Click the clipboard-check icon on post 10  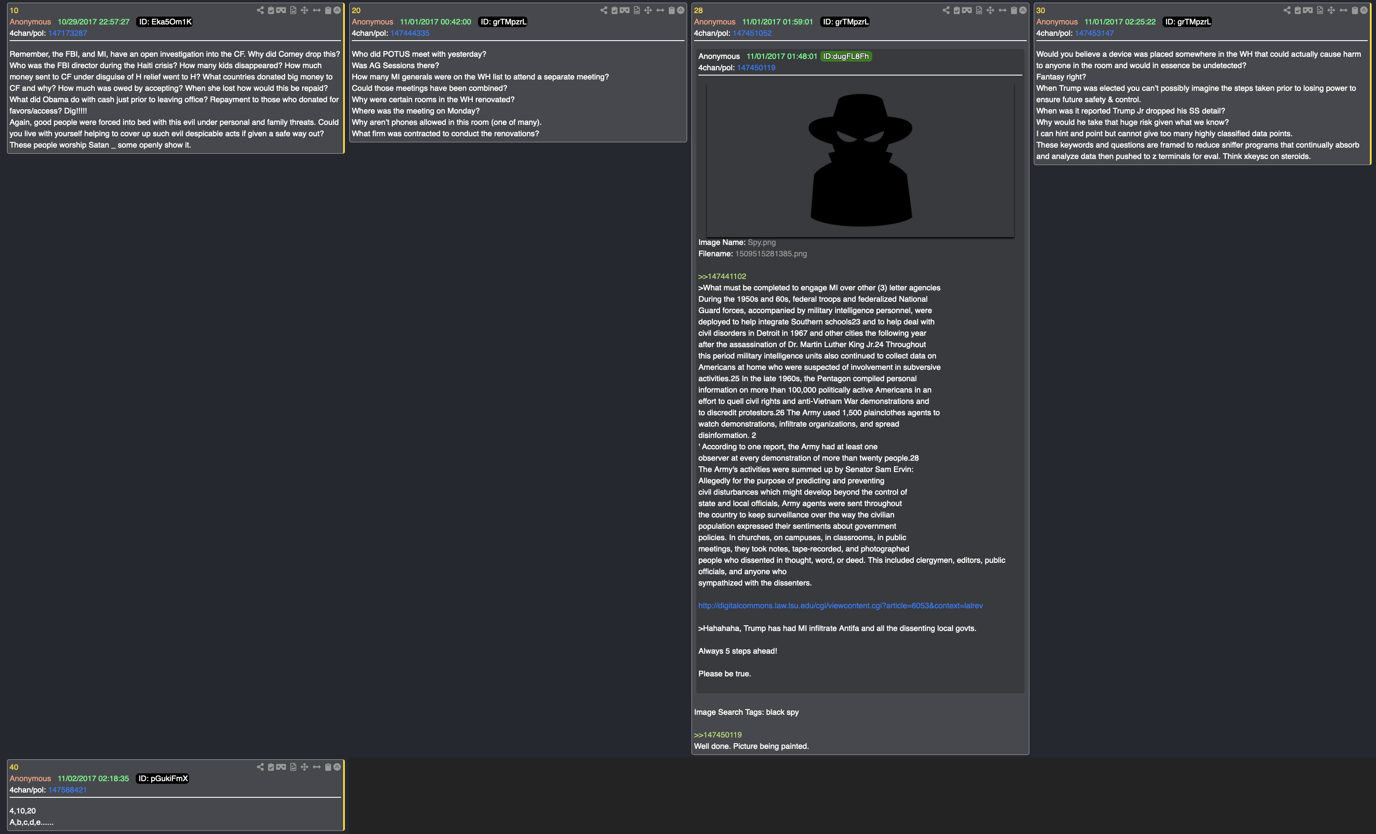click(271, 10)
